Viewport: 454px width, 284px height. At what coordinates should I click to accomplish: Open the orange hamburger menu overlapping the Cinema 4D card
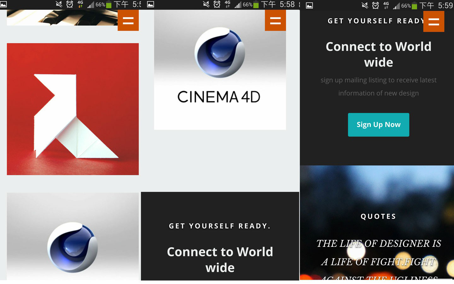275,20
